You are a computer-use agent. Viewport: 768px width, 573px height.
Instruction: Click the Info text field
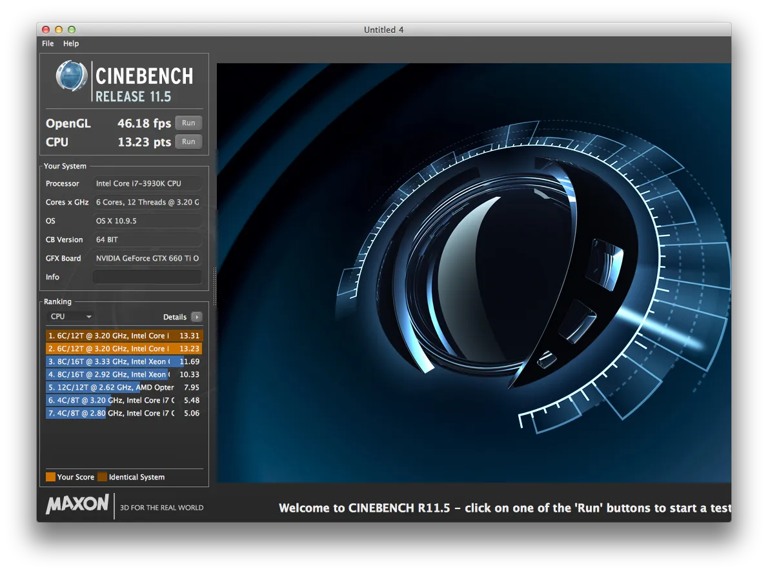(148, 277)
